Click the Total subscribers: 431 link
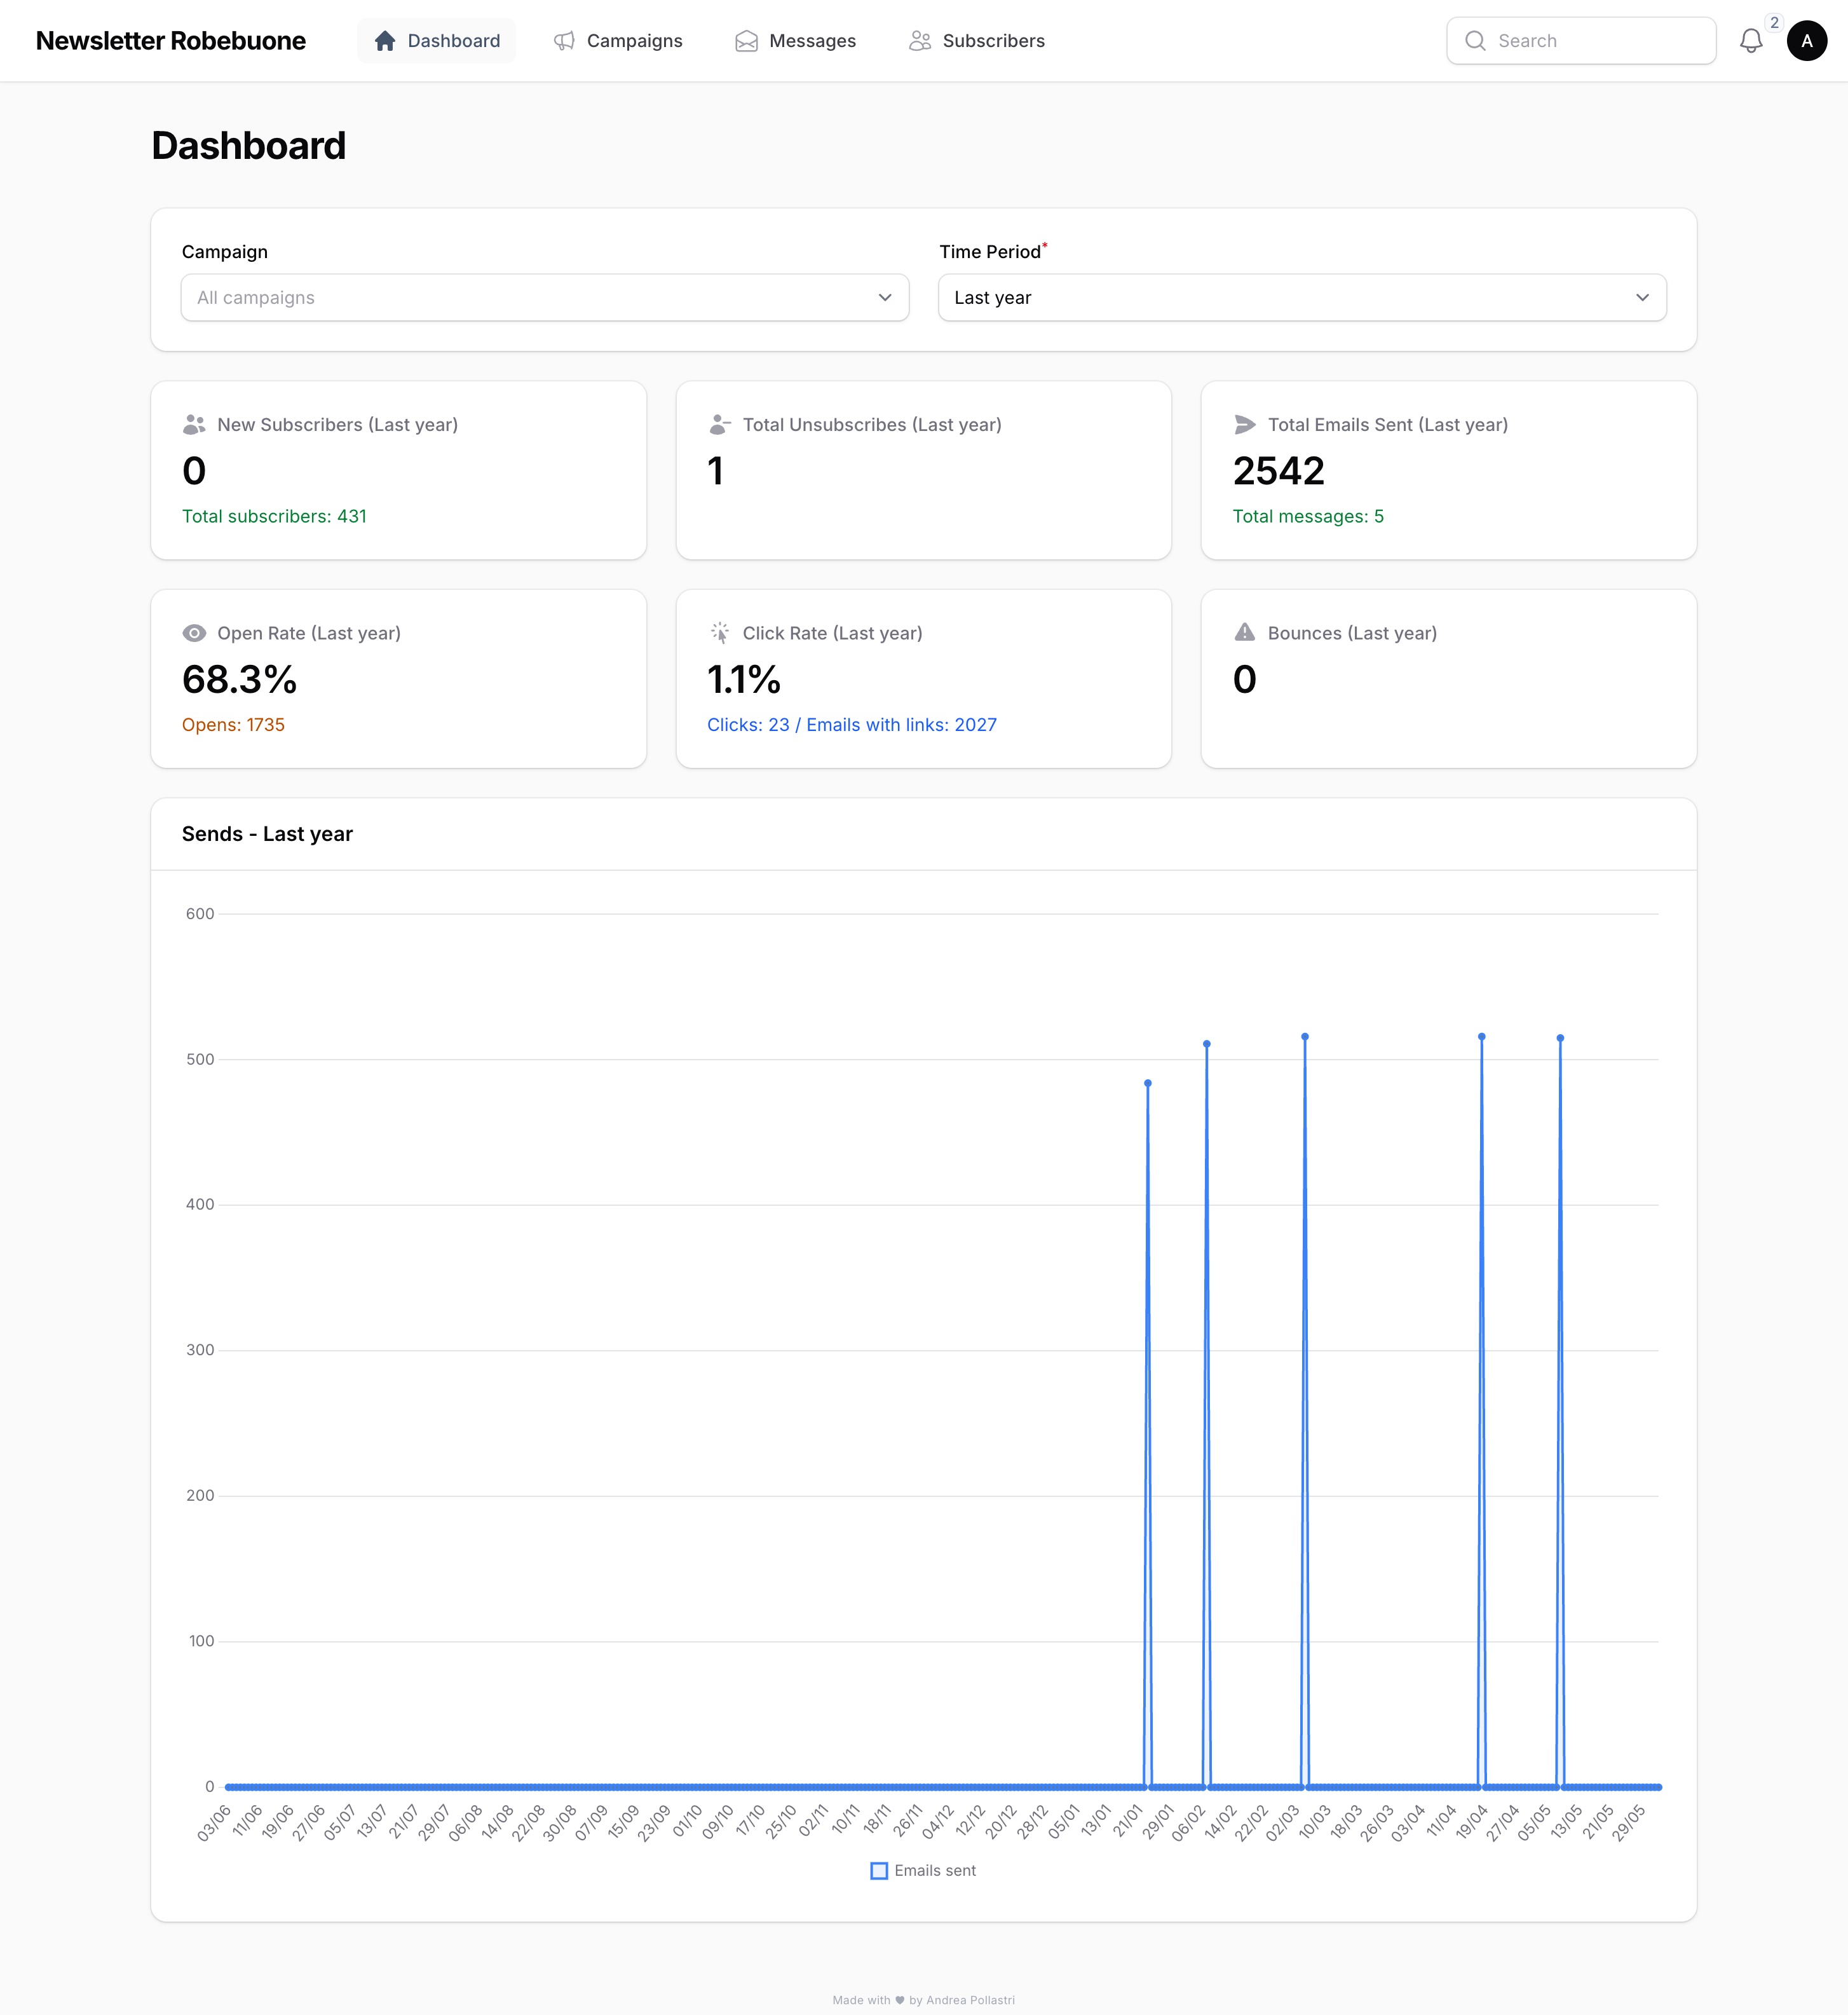 click(x=274, y=517)
